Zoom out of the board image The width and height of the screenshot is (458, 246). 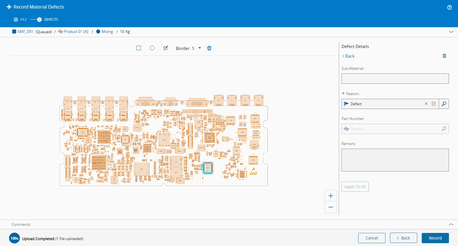[x=330, y=207]
